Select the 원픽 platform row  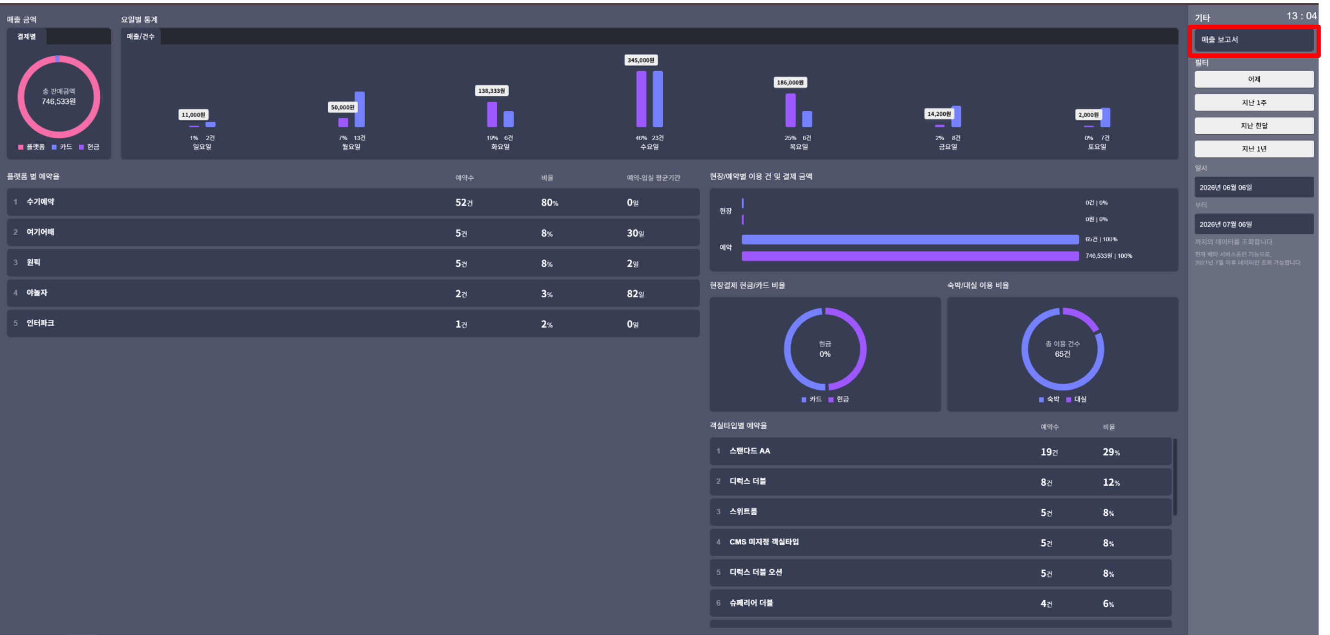353,263
